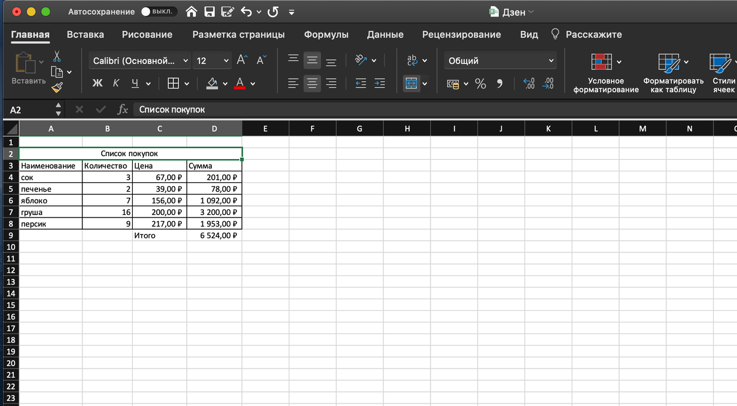Viewport: 737px width, 406px height.
Task: Decrease indent icon
Action: pos(361,84)
